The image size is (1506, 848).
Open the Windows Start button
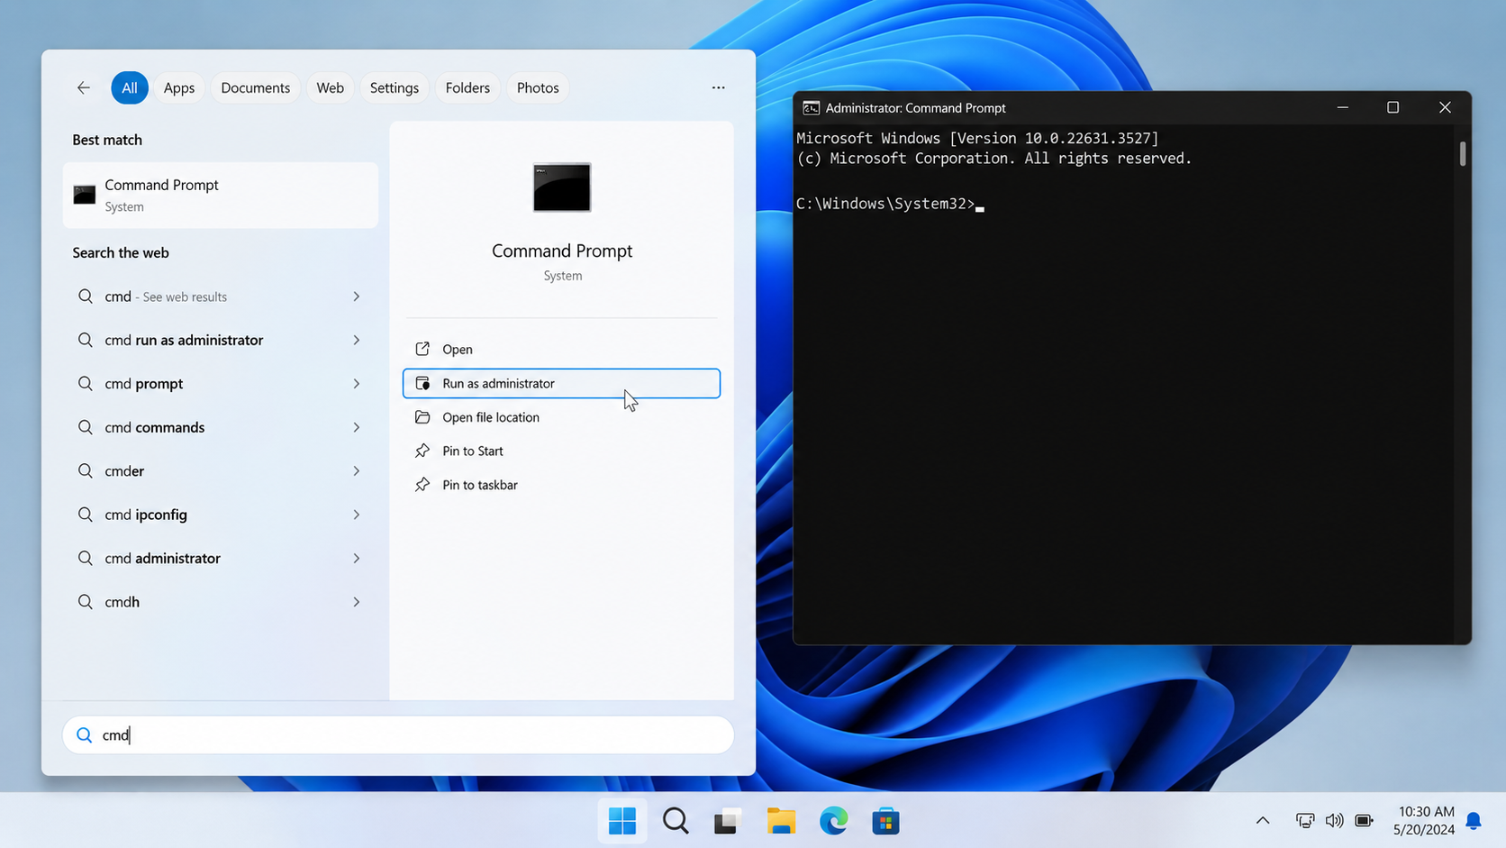pos(622,821)
